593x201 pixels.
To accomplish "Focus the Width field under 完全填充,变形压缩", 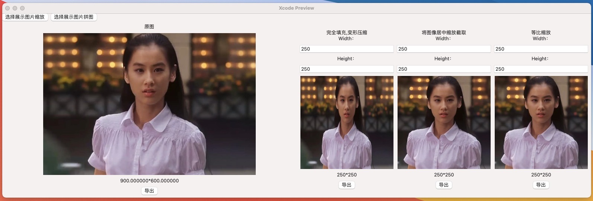I will pos(347,49).
